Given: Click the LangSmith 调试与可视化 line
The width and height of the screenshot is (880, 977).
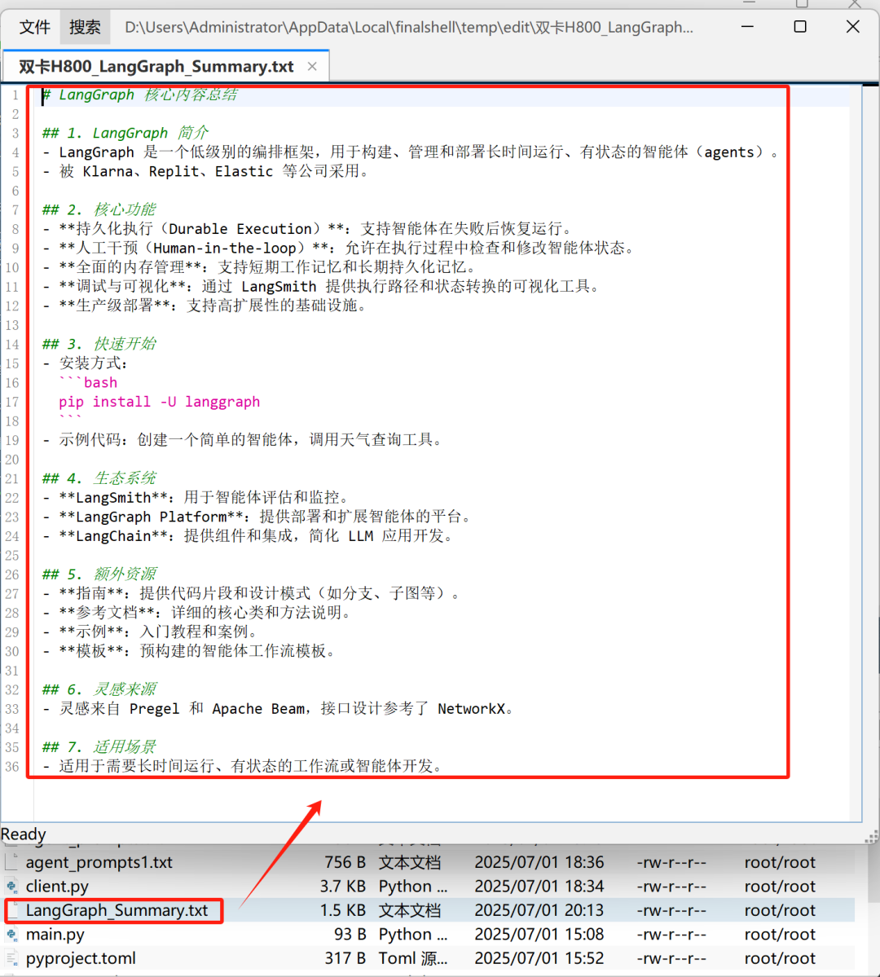Looking at the screenshot, I should tap(322, 287).
